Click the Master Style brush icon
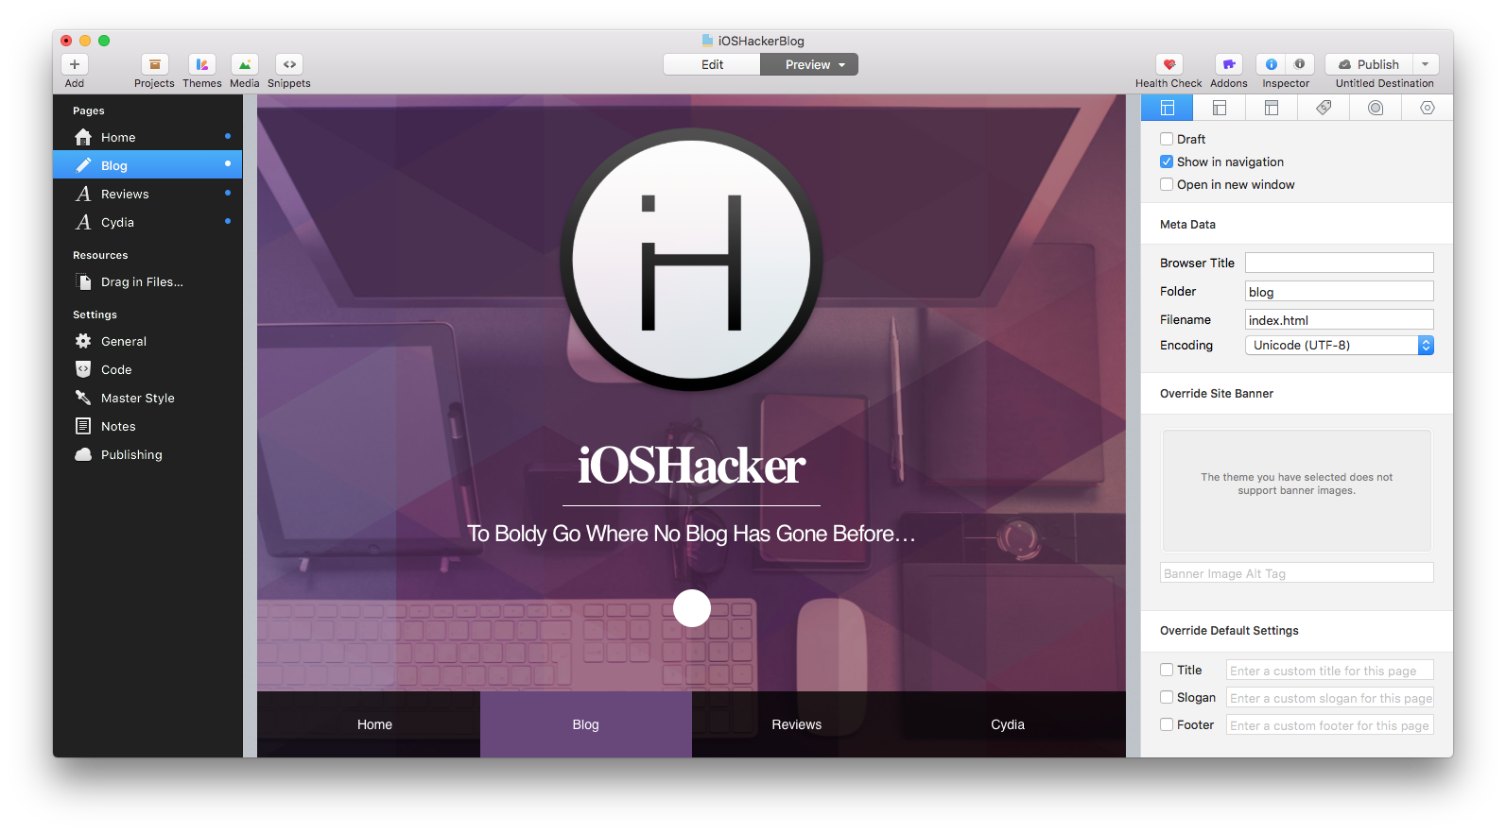Image resolution: width=1506 pixels, height=833 pixels. click(x=83, y=398)
